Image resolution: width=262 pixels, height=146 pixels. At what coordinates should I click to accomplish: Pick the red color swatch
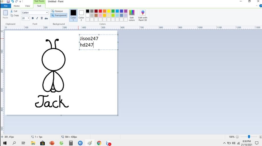(100, 11)
